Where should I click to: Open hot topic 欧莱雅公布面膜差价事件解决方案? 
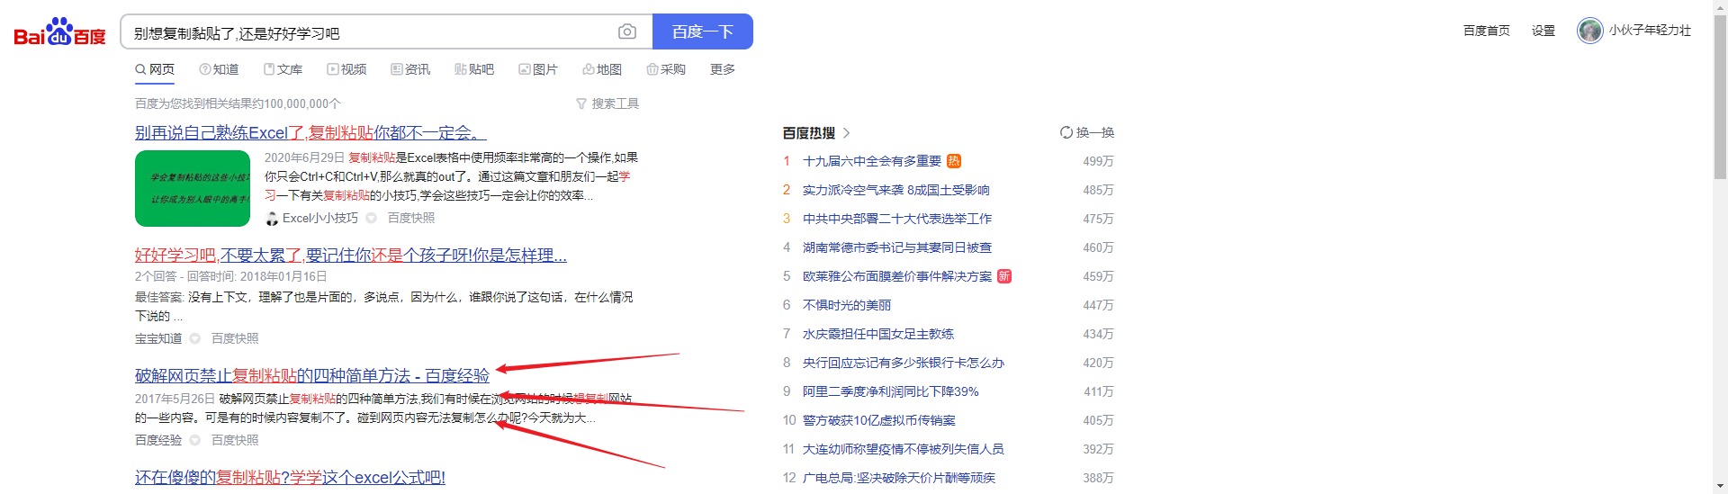pos(897,276)
